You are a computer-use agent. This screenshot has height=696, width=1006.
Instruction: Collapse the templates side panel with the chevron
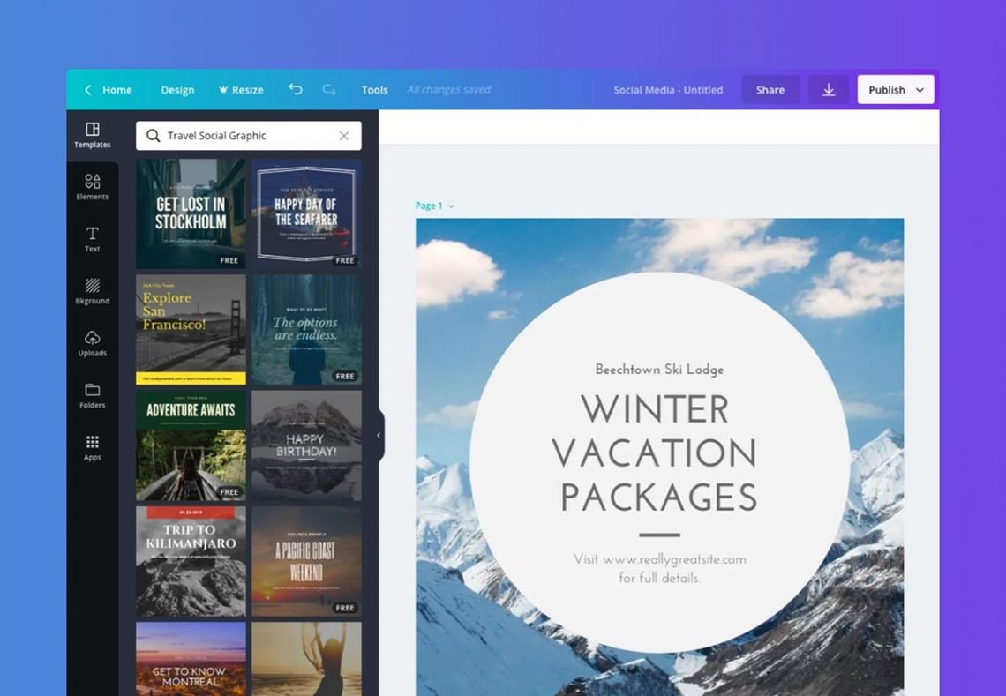(379, 434)
